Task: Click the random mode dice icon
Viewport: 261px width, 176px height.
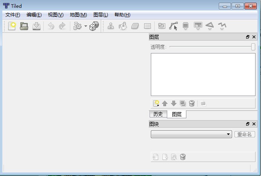Action: coord(94,26)
